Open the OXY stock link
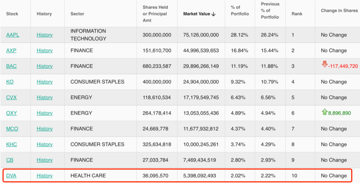 coord(11,113)
